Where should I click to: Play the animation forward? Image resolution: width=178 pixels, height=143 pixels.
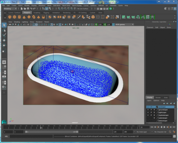tap(165, 127)
